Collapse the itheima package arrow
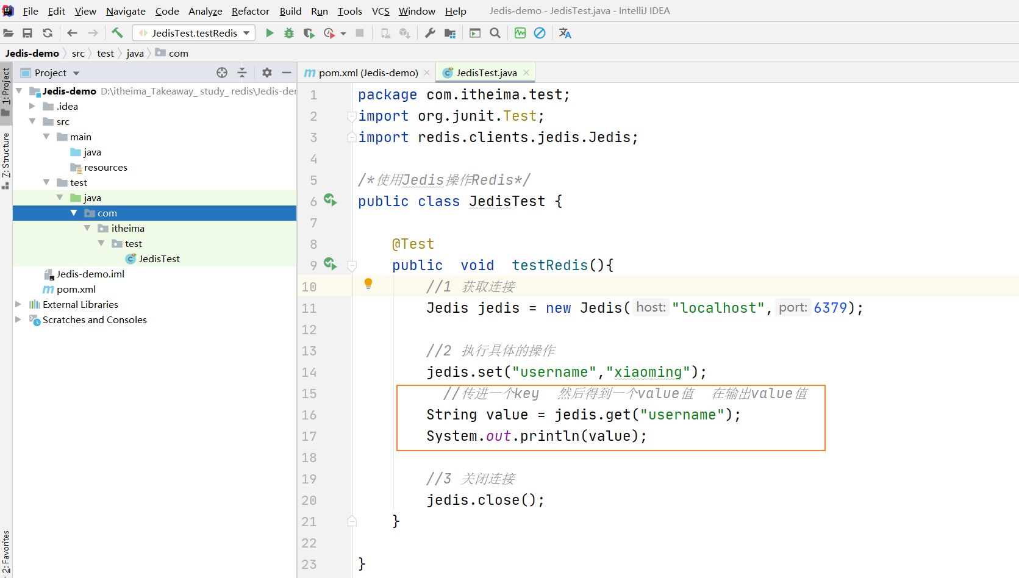This screenshot has height=578, width=1019. (x=87, y=228)
